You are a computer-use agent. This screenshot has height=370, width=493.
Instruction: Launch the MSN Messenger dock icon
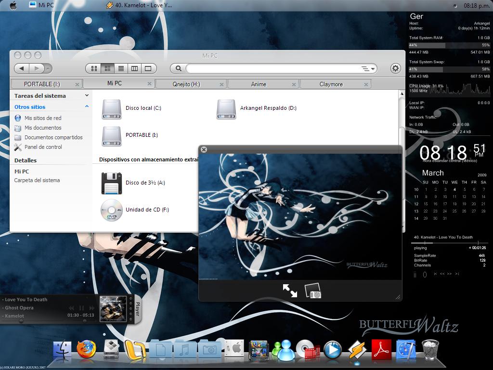tap(284, 350)
